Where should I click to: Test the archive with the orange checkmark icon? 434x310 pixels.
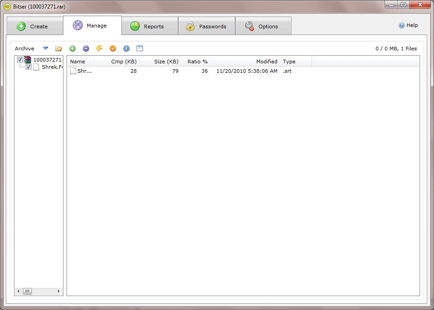[112, 49]
